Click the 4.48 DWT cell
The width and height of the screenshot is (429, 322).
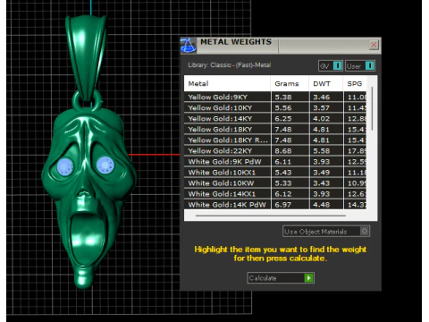[x=326, y=205]
